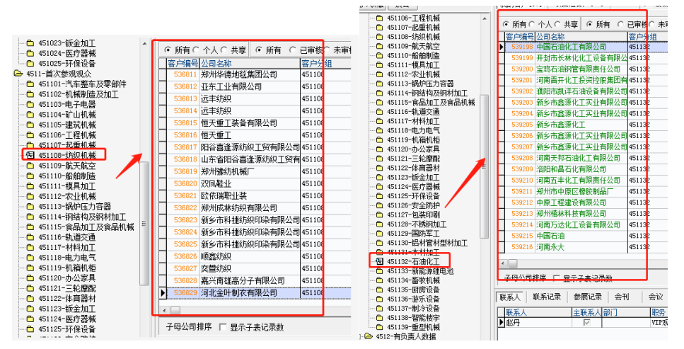The height and width of the screenshot is (349, 684).
Task: Tick 显示子表记录数 checkbox under the 纺织机械 list
Action: tap(223, 327)
